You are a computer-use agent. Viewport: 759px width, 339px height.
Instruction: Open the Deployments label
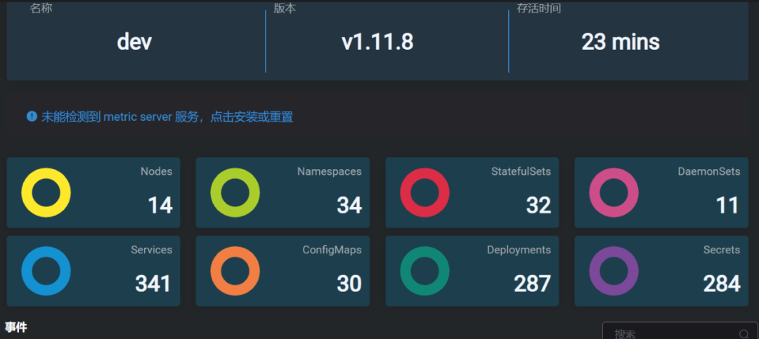(x=519, y=250)
